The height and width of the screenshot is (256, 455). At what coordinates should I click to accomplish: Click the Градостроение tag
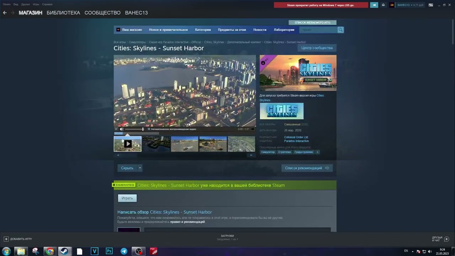304,152
